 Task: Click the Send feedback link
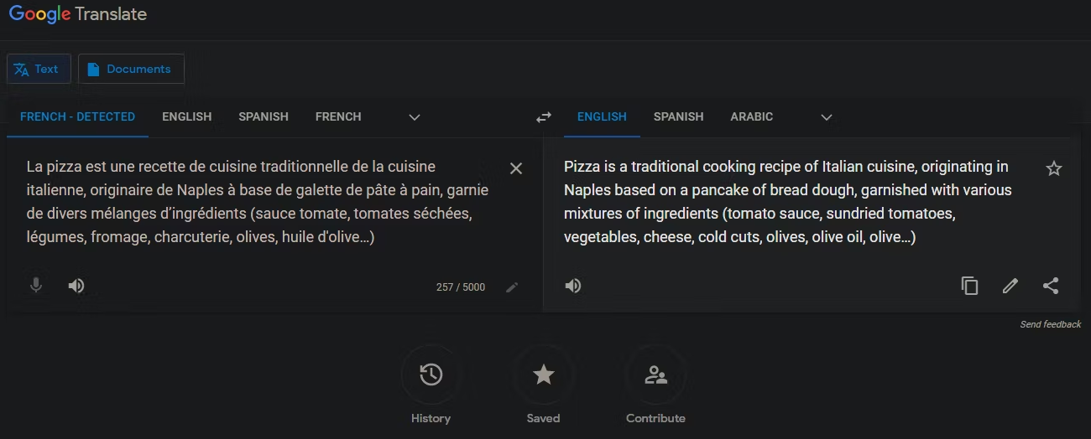(1050, 324)
